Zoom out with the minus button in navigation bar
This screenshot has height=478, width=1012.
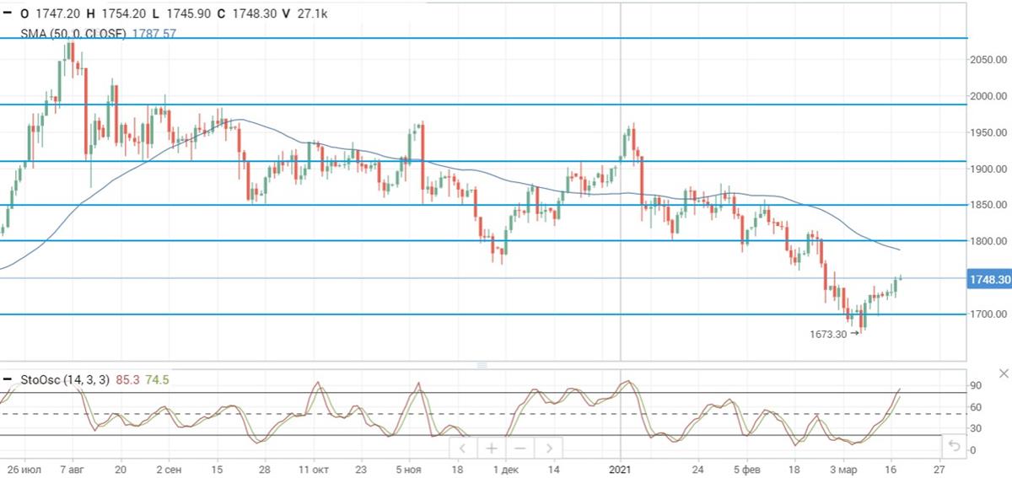[x=520, y=448]
